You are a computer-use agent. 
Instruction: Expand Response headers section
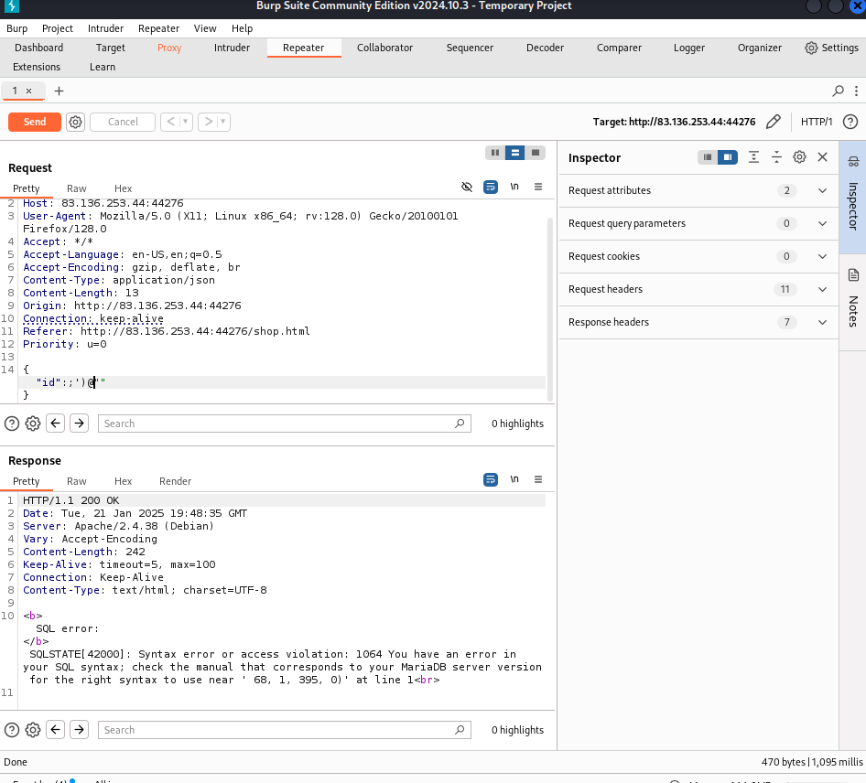click(x=821, y=322)
